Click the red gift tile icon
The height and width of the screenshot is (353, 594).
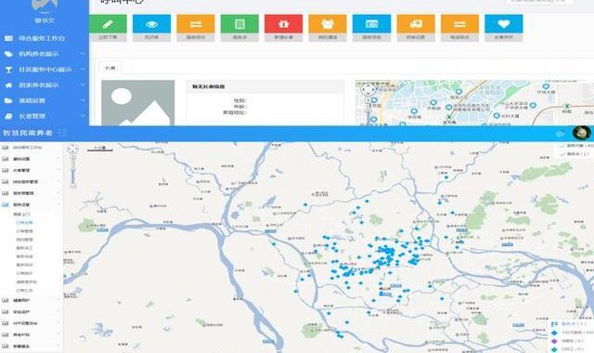click(x=283, y=24)
